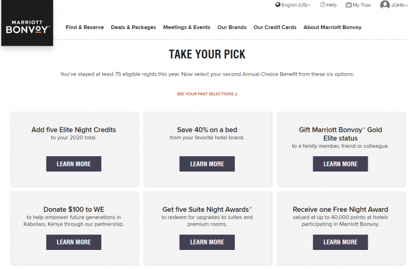Learn more about gifting Gold Elite status
The height and width of the screenshot is (269, 408).
coord(340,164)
